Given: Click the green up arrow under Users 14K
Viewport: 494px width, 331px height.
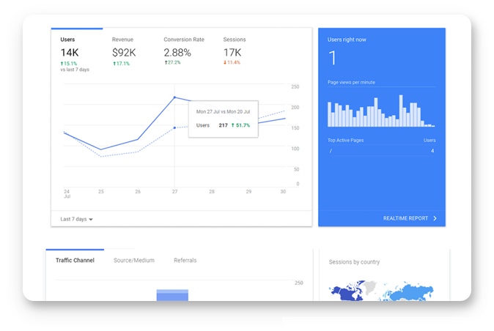Looking at the screenshot, I should [x=62, y=64].
